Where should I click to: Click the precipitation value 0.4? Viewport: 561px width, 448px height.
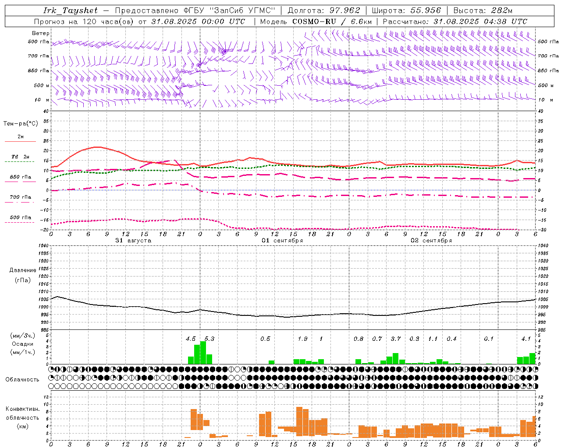451,339
